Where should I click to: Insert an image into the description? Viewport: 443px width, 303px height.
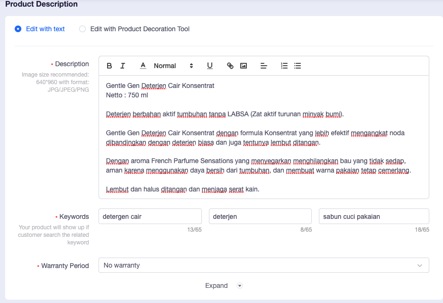(244, 66)
